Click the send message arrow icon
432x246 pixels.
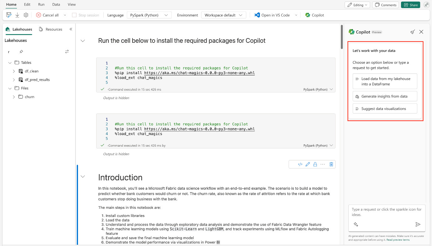(418, 224)
